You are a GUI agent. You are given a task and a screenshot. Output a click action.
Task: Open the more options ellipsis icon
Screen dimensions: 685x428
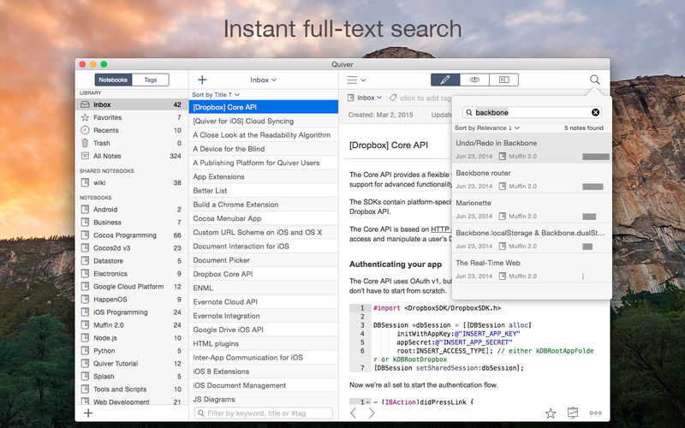[595, 413]
